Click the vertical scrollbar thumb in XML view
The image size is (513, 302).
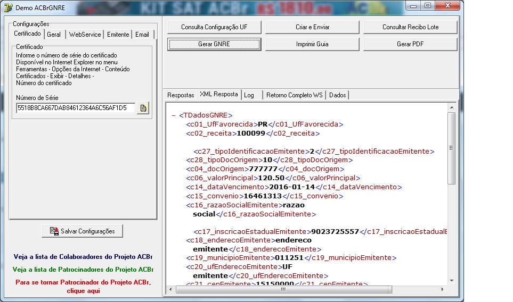pos(452,148)
